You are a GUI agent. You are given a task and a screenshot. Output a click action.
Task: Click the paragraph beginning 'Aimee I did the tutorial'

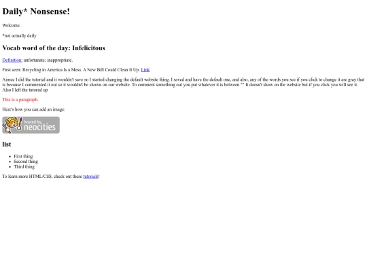[x=183, y=85]
